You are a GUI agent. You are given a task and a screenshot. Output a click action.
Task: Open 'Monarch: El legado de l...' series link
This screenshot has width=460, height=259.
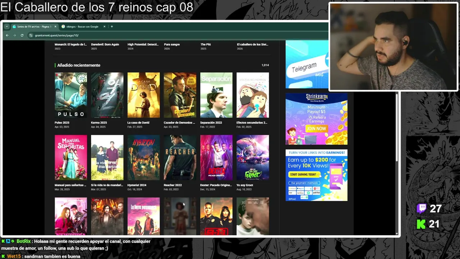(71, 44)
